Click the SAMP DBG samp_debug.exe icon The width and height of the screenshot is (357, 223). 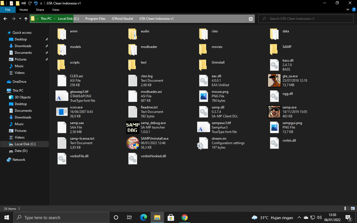click(133, 127)
